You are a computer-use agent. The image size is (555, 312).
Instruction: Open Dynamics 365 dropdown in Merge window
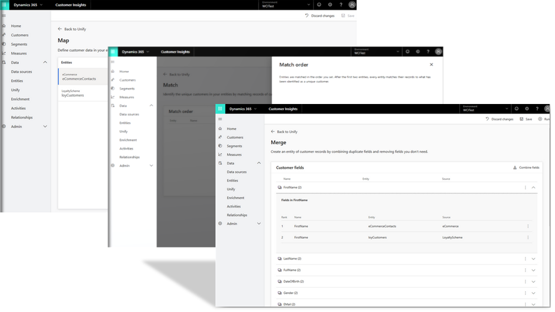pyautogui.click(x=243, y=109)
